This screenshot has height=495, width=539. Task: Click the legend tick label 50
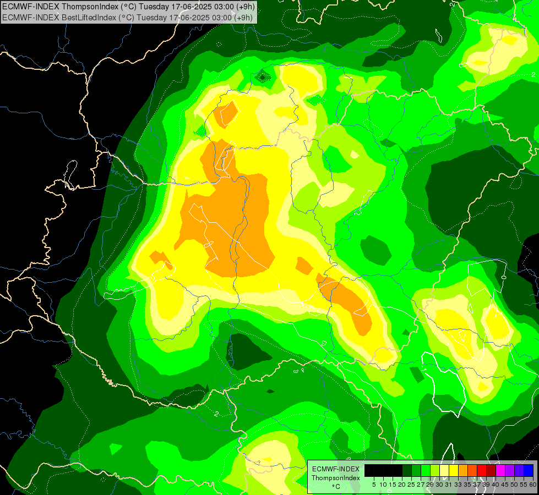(514, 485)
